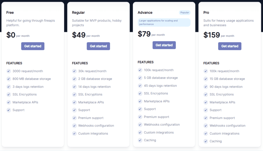Toggle the checkmark for Custom integrations in Pro plan
This screenshot has width=263, height=151.
tap(205, 134)
